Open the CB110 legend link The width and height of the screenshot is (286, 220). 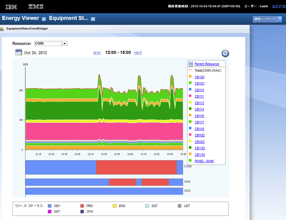pyautogui.click(x=199, y=90)
